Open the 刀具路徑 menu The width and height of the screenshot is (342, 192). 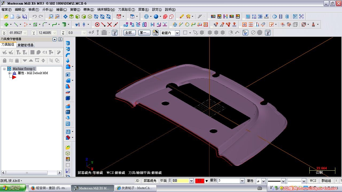pyautogui.click(x=126, y=9)
